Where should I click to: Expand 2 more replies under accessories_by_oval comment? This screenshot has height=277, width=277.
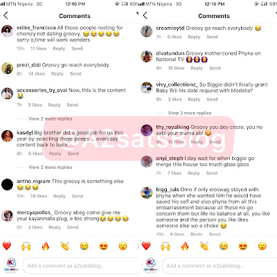51,118
